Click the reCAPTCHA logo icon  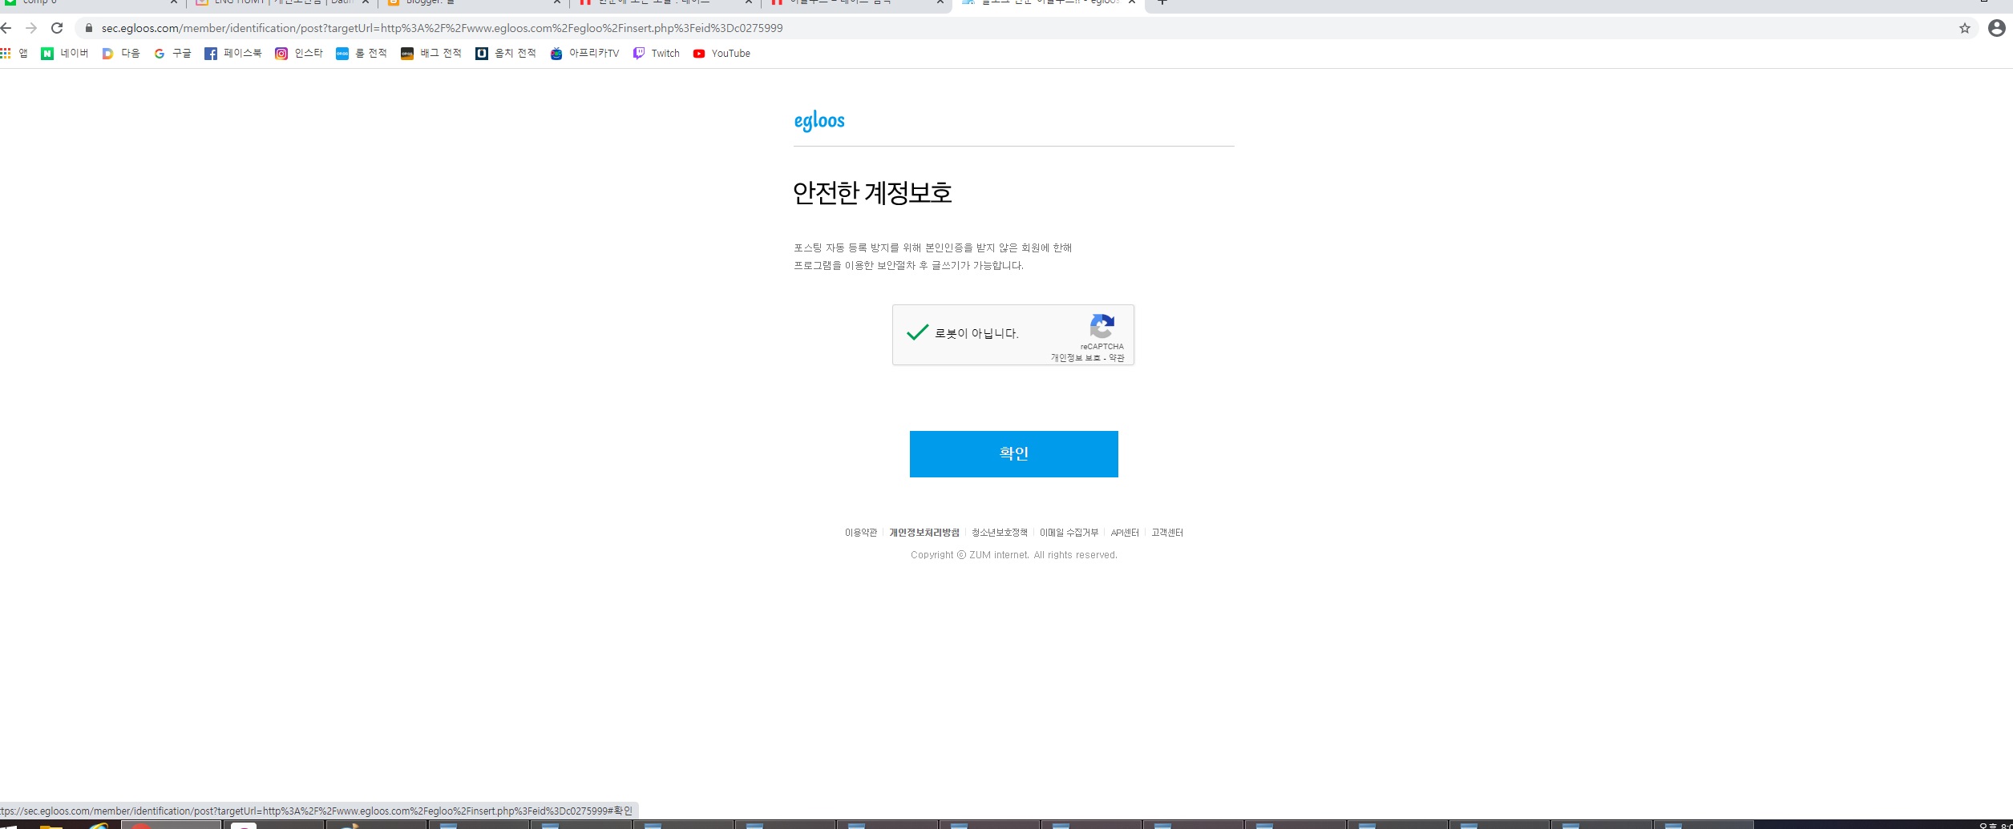[1102, 326]
